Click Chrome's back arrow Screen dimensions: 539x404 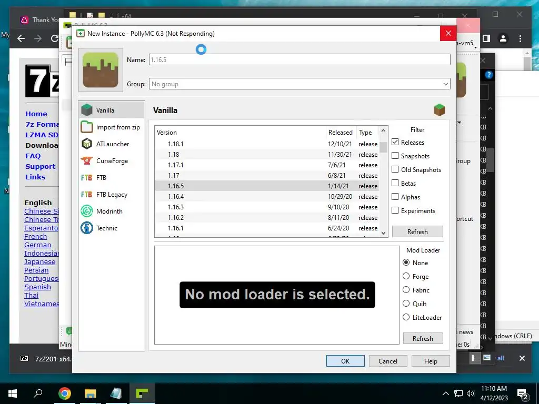21,38
